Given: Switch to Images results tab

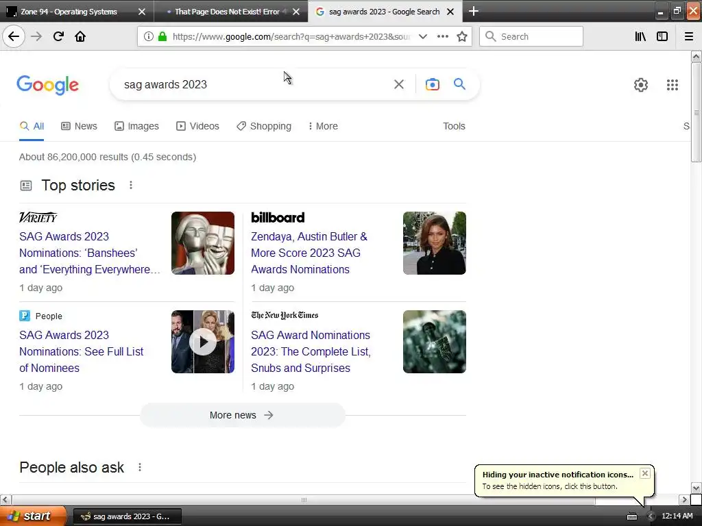Looking at the screenshot, I should [136, 126].
